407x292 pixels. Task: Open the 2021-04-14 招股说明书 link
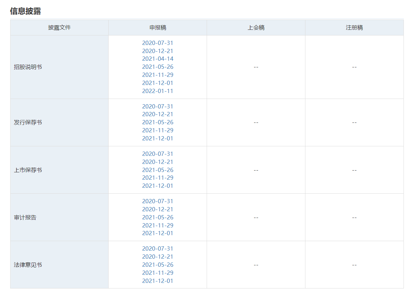[157, 59]
